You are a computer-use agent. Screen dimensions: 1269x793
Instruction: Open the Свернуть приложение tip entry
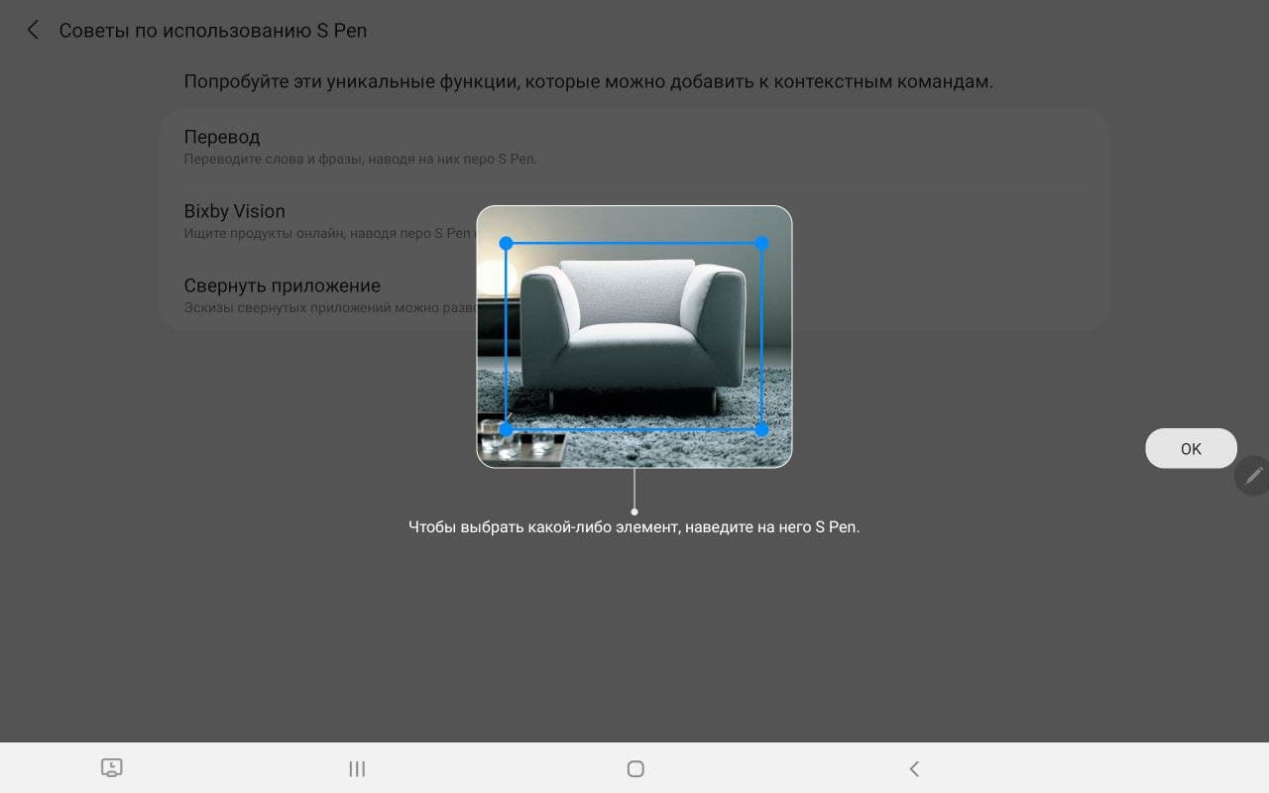coord(282,285)
